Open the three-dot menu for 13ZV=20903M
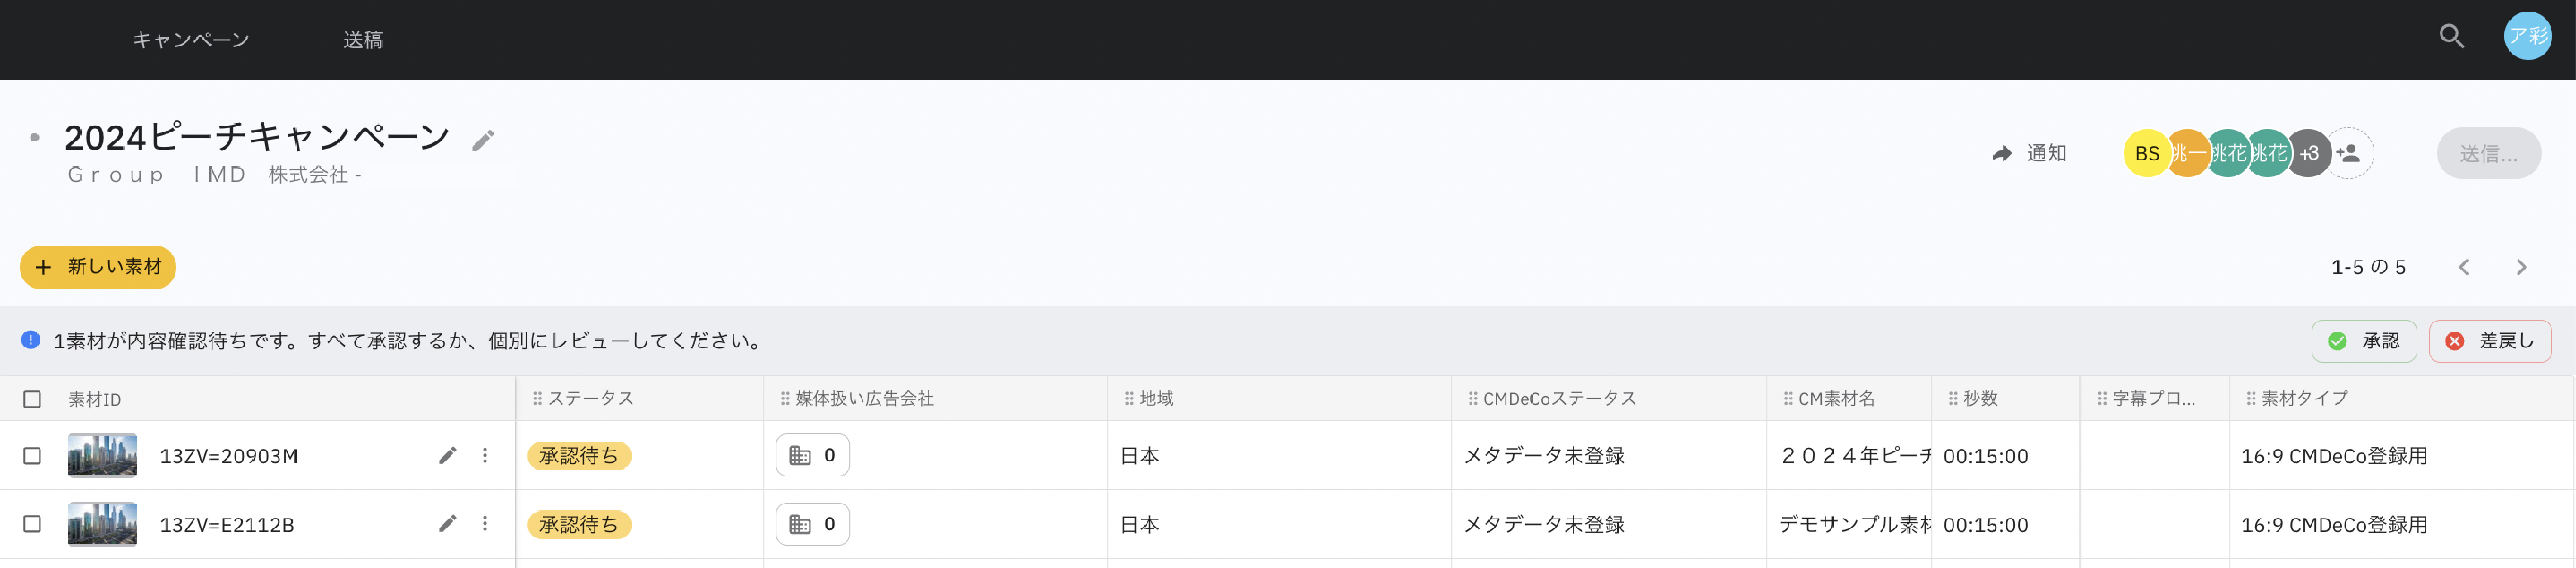 pyautogui.click(x=485, y=455)
